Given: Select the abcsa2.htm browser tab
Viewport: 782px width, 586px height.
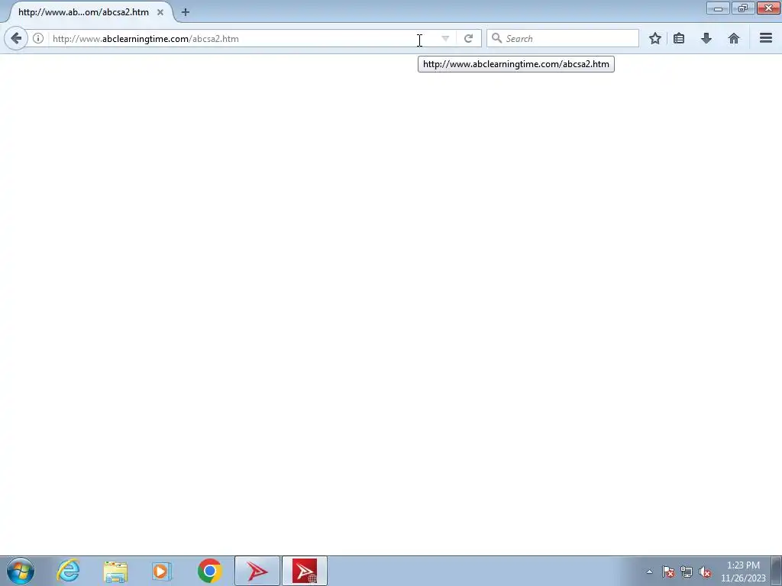Looking at the screenshot, I should click(x=84, y=12).
